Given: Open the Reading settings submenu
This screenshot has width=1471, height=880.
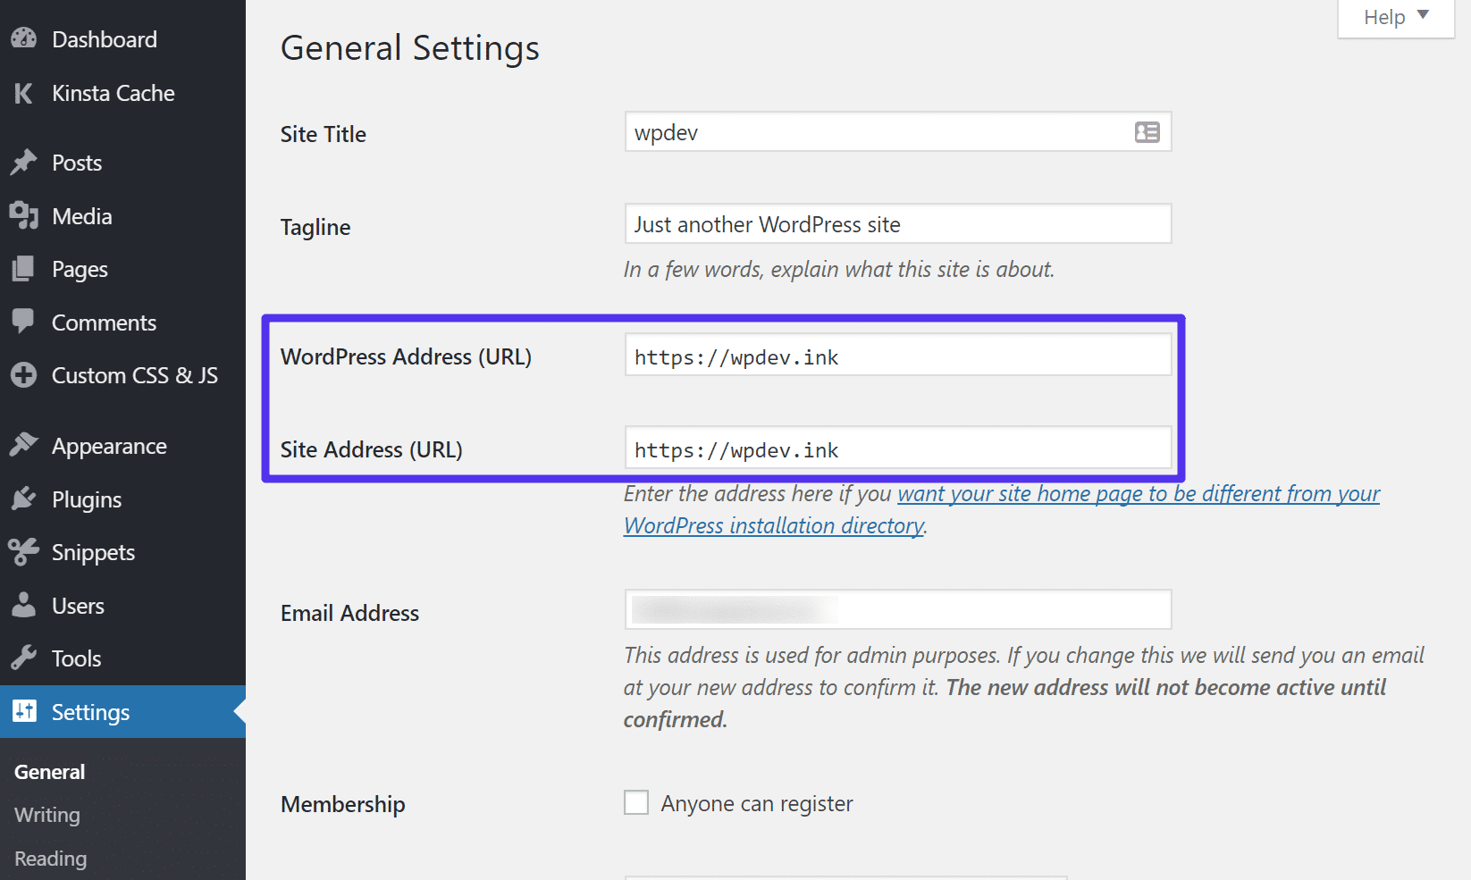Looking at the screenshot, I should pos(49,858).
